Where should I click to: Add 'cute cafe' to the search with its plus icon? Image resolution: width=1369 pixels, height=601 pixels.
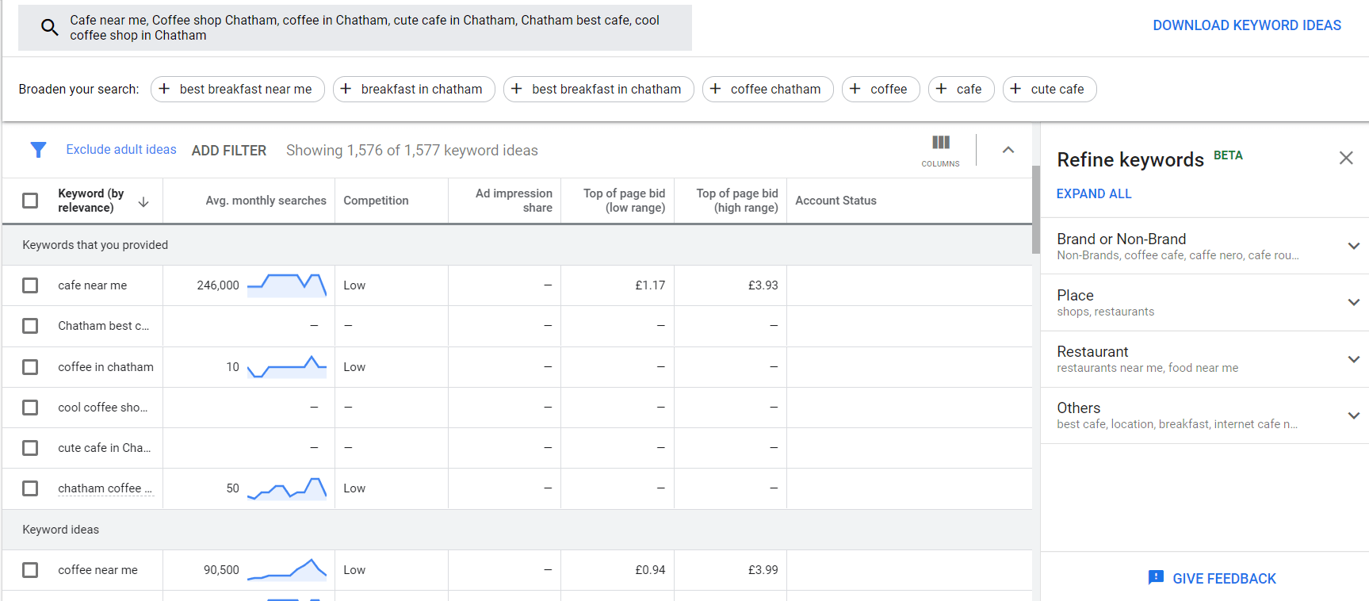[x=1015, y=89]
